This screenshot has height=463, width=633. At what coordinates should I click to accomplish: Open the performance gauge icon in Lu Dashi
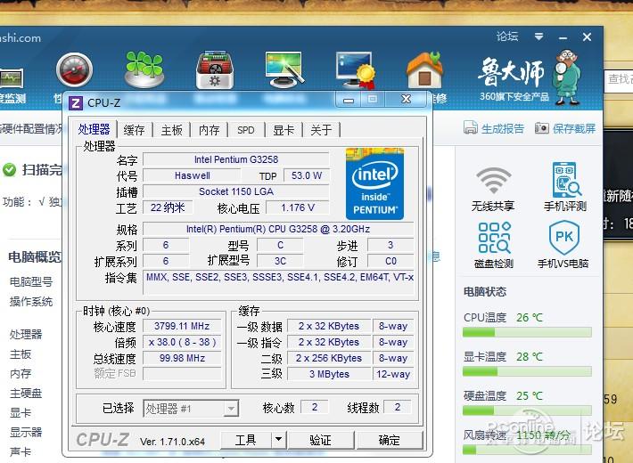click(74, 70)
